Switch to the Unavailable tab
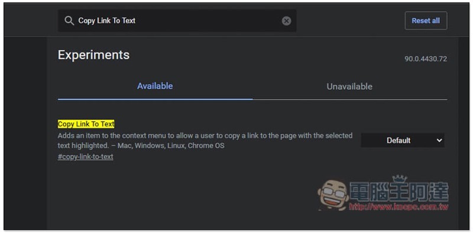This screenshot has height=233, width=473. tap(349, 86)
